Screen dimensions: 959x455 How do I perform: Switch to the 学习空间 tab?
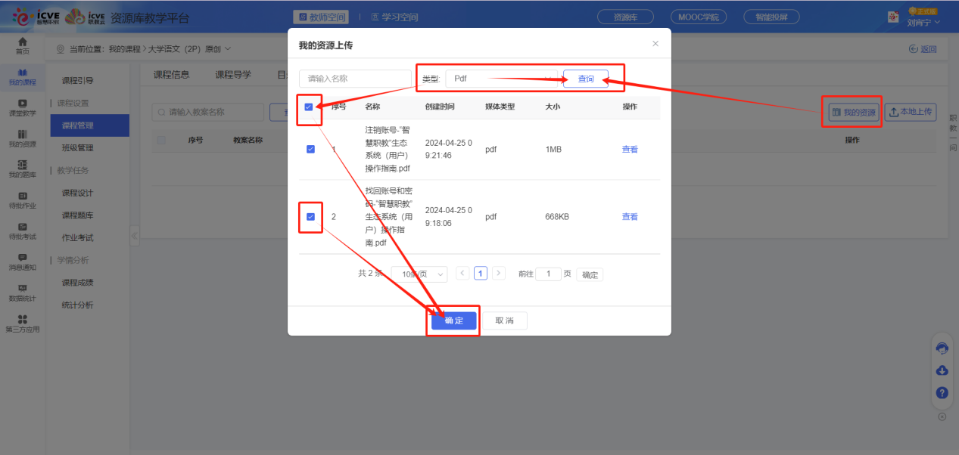pyautogui.click(x=394, y=17)
